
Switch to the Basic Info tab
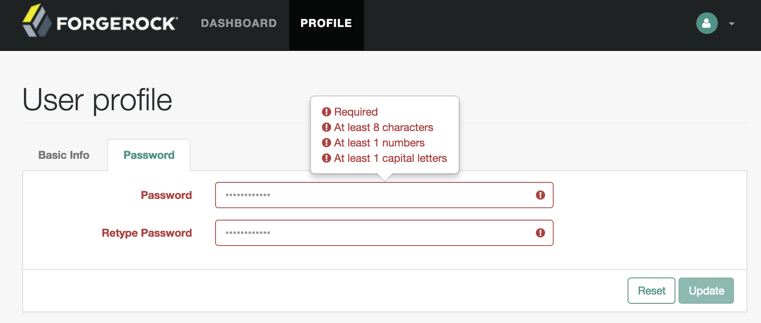64,155
